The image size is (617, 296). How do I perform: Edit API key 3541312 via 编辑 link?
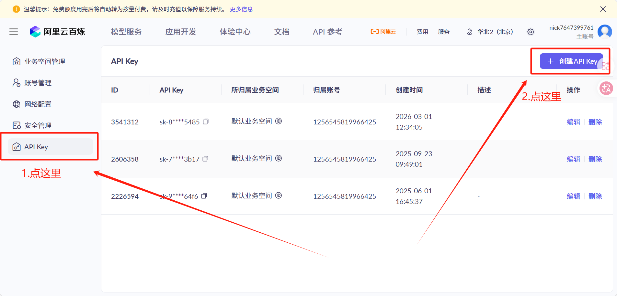[x=573, y=122]
